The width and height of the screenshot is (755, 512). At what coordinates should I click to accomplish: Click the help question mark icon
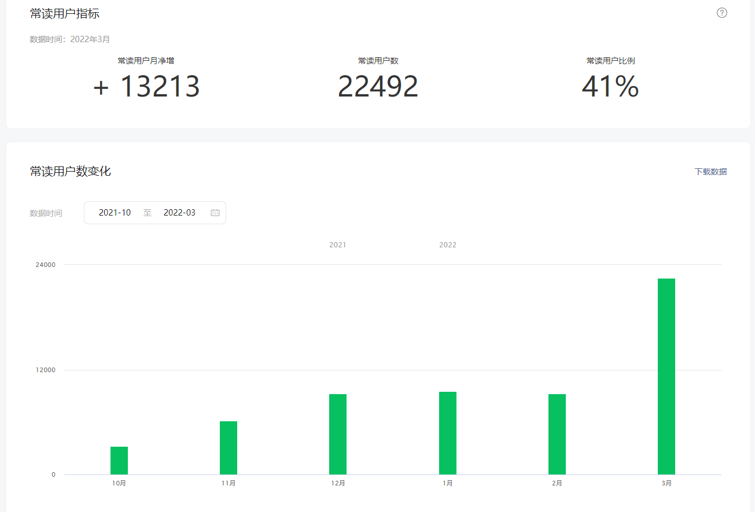(x=721, y=13)
